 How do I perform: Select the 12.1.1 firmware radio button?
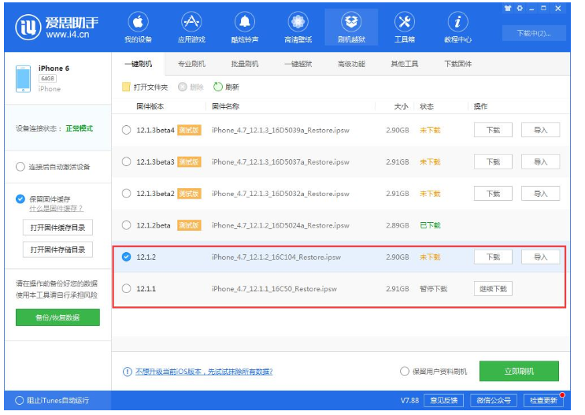click(127, 289)
